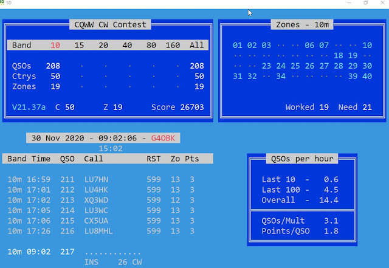Screen dimensions: 389x268
Task: Click zone 30 in Zones panel
Action: 367,66
